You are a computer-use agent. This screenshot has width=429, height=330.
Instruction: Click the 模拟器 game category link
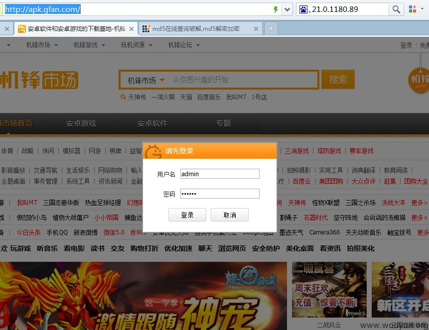71,151
